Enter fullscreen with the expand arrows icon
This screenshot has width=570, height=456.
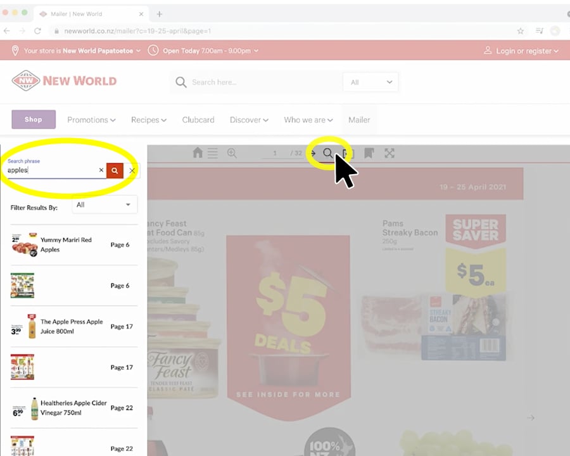pyautogui.click(x=389, y=153)
